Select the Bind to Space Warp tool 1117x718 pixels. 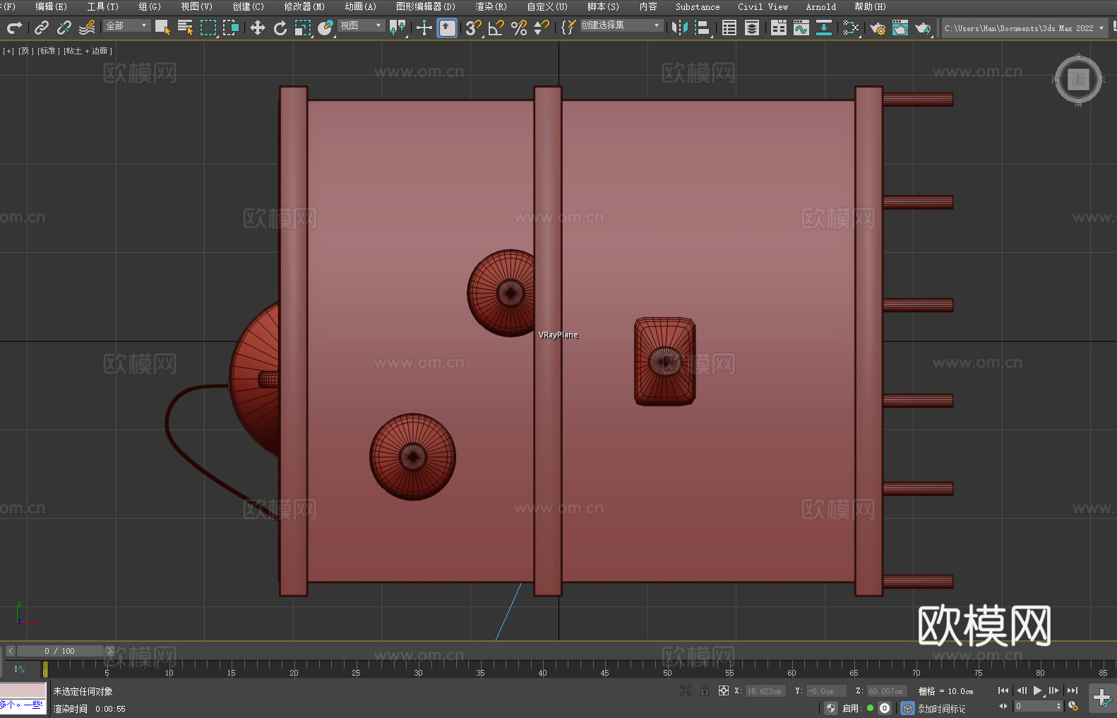click(87, 28)
